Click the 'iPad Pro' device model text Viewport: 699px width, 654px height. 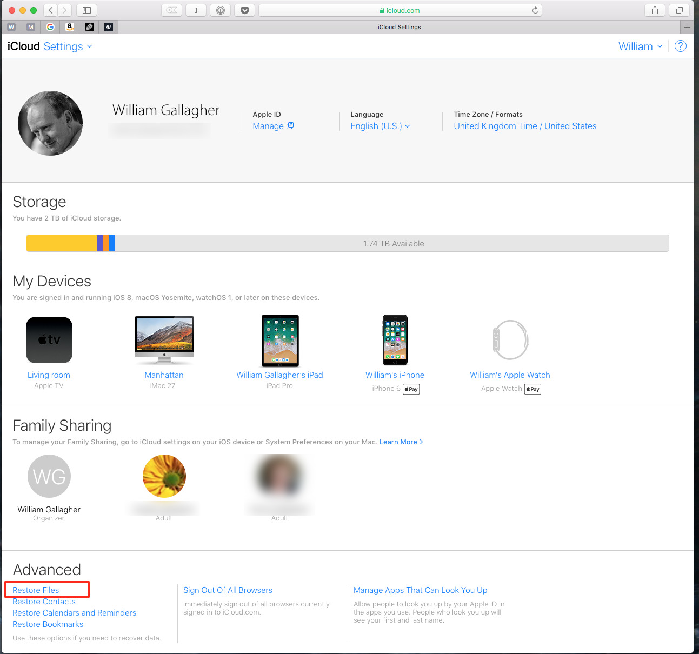coord(279,386)
